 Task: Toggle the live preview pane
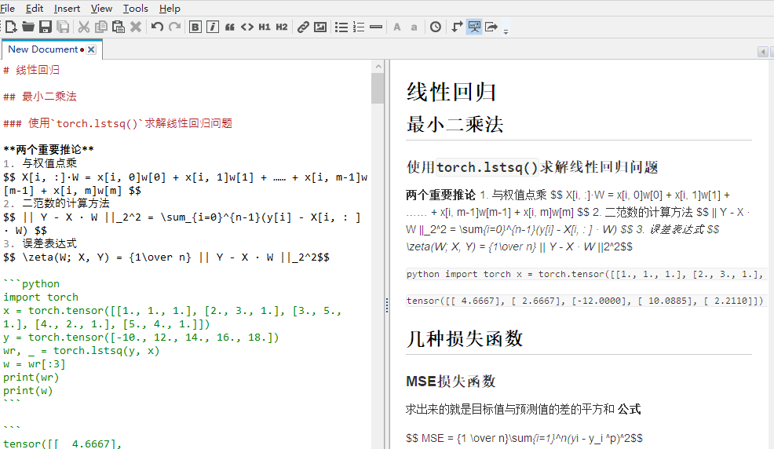pos(474,27)
